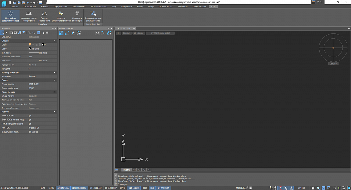Screen dimensions: 351x190
Task: Collapse the 3D-визуализация section
Action: click(x=54, y=72)
